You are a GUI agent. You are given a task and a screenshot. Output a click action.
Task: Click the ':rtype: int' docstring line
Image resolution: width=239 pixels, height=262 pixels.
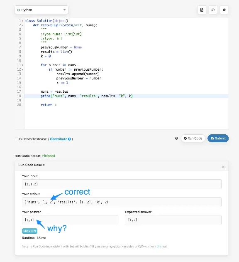pyautogui.click(x=51, y=38)
